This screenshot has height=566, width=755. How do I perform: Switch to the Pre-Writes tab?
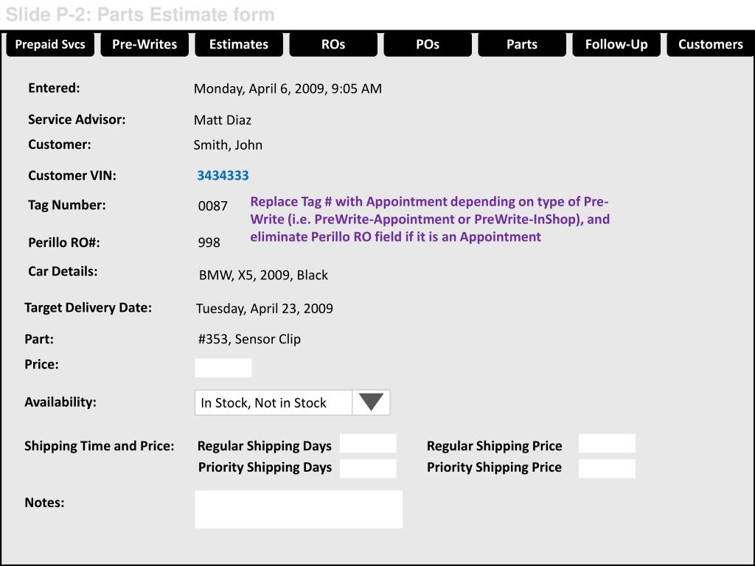(145, 44)
